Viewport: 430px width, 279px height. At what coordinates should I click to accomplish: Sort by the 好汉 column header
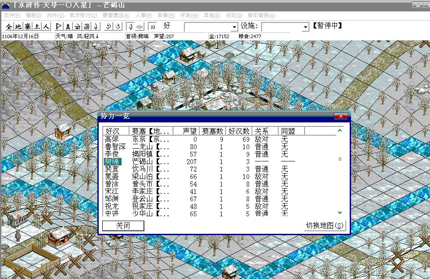click(x=116, y=131)
